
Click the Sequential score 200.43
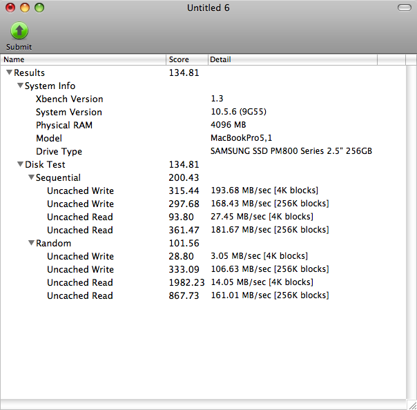pyautogui.click(x=184, y=177)
